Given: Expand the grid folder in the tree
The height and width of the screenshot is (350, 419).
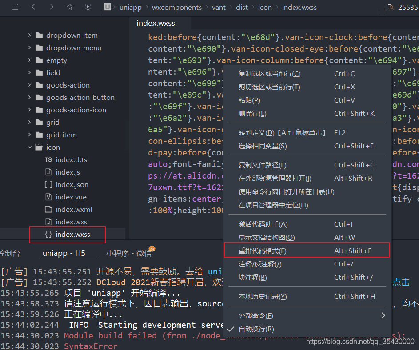Looking at the screenshot, I should point(29,122).
